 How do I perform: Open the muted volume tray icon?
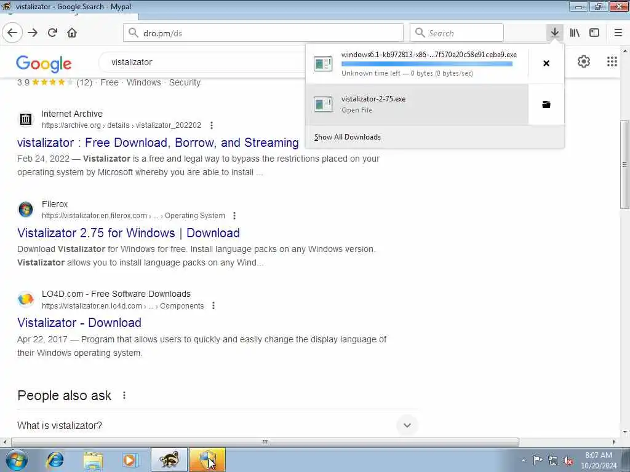(x=568, y=460)
